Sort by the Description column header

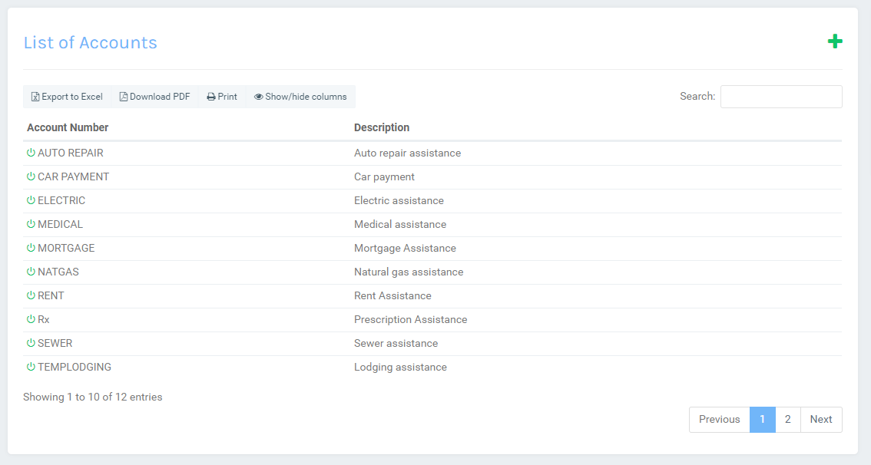click(x=382, y=127)
